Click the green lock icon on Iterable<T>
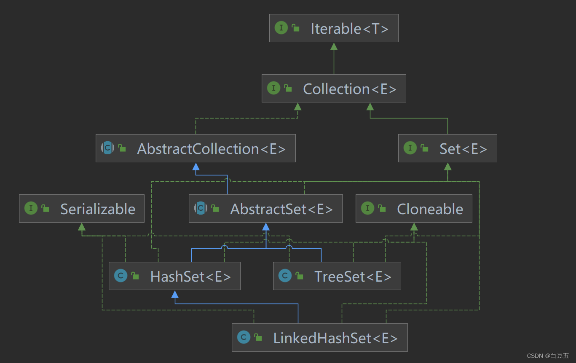The width and height of the screenshot is (576, 363). click(296, 28)
